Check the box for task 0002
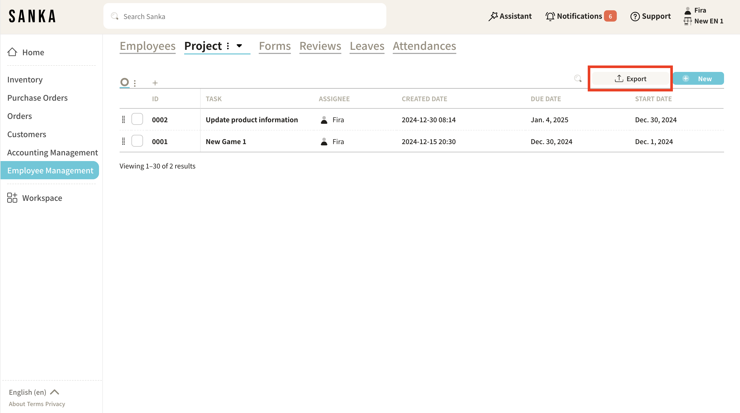This screenshot has width=740, height=413. [137, 119]
